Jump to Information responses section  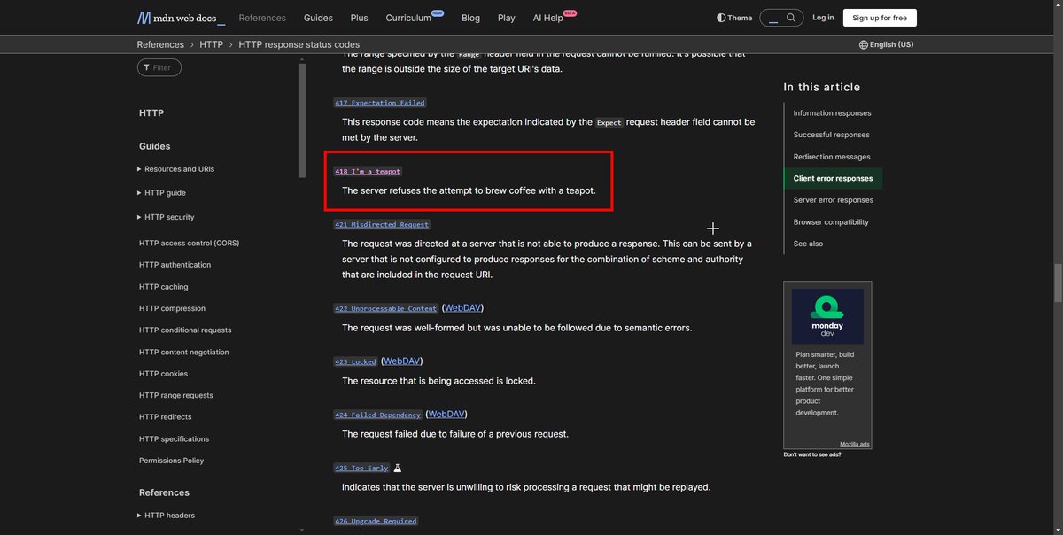[x=832, y=113]
